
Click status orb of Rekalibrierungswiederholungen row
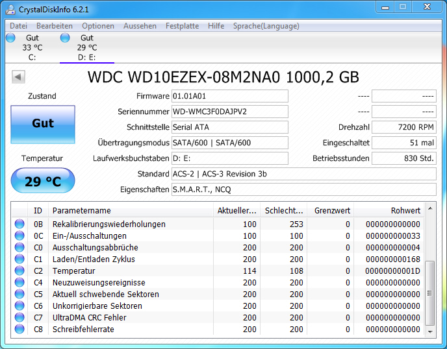pyautogui.click(x=19, y=224)
